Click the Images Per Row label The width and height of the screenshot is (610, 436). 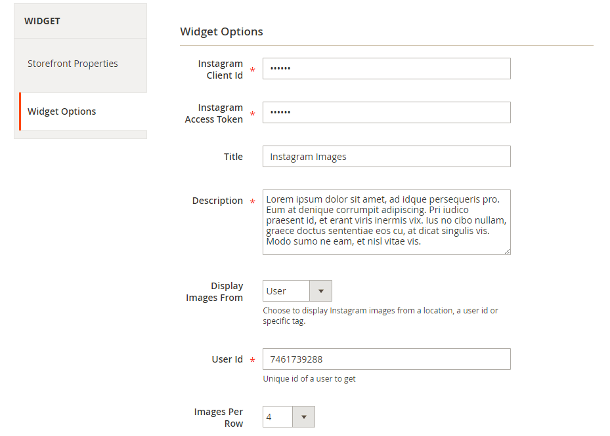click(219, 418)
